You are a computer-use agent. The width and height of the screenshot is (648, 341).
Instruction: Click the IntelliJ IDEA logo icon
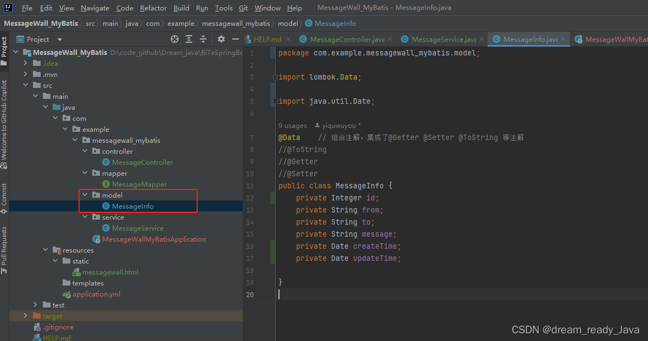coord(8,8)
